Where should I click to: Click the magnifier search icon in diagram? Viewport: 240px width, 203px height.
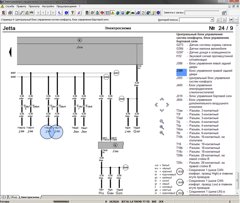tap(162, 121)
